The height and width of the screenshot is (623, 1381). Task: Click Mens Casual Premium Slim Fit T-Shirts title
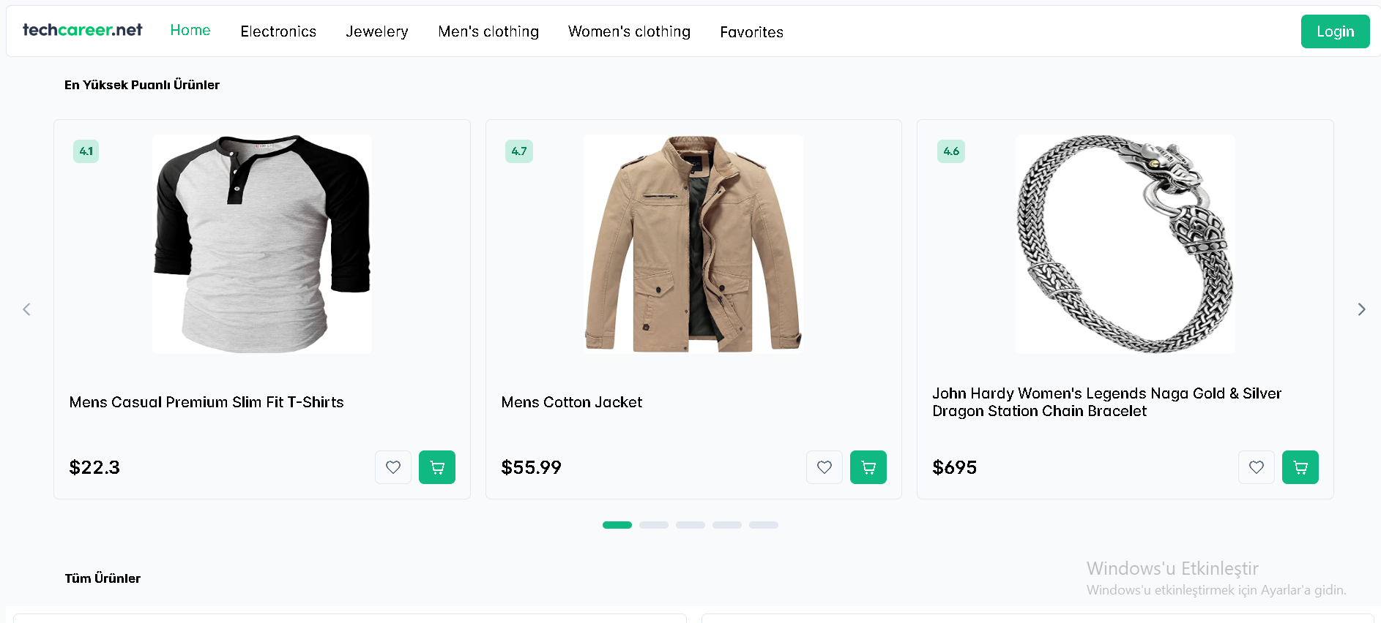click(x=206, y=402)
